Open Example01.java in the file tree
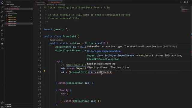192x108 pixels. [12, 17]
